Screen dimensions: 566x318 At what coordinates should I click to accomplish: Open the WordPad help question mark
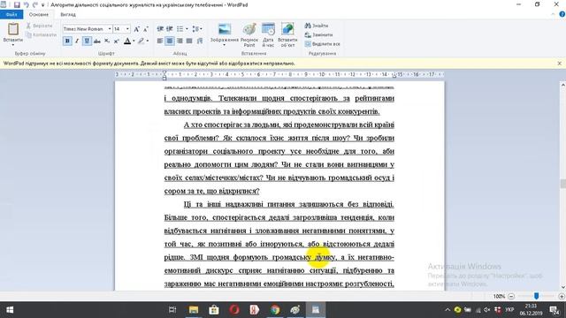(562, 14)
